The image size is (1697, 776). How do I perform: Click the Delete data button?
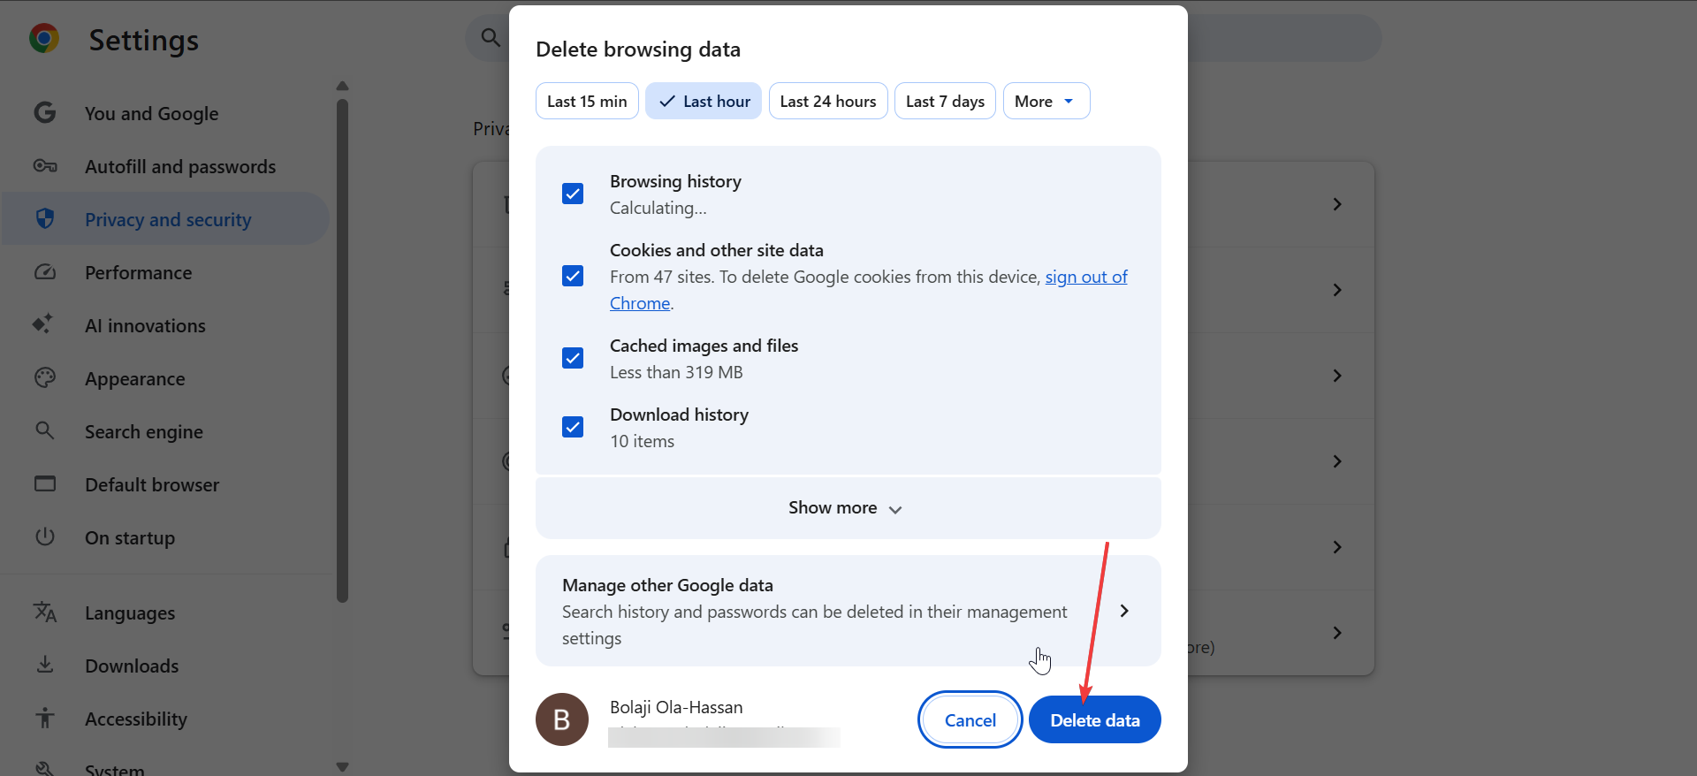click(x=1095, y=719)
